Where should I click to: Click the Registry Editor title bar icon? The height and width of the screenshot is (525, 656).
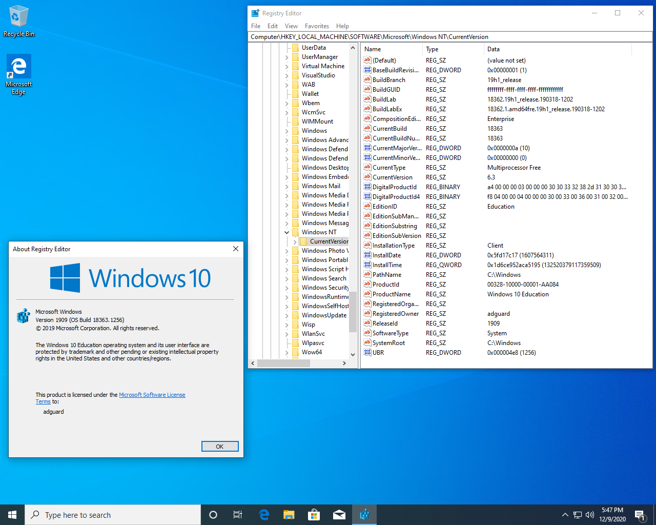tap(255, 13)
